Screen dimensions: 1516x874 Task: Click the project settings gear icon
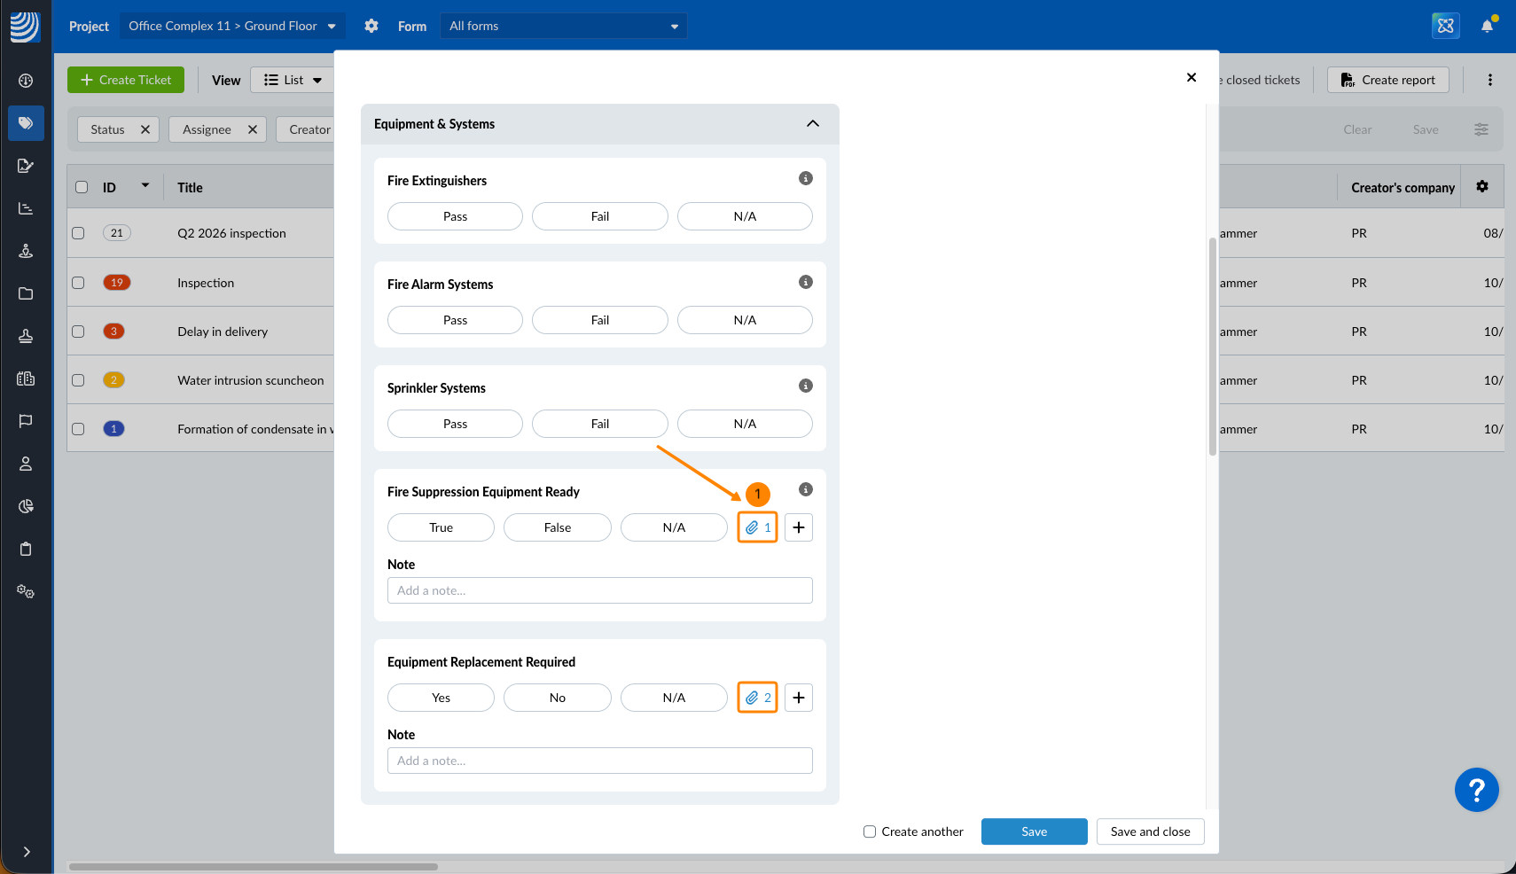[371, 26]
